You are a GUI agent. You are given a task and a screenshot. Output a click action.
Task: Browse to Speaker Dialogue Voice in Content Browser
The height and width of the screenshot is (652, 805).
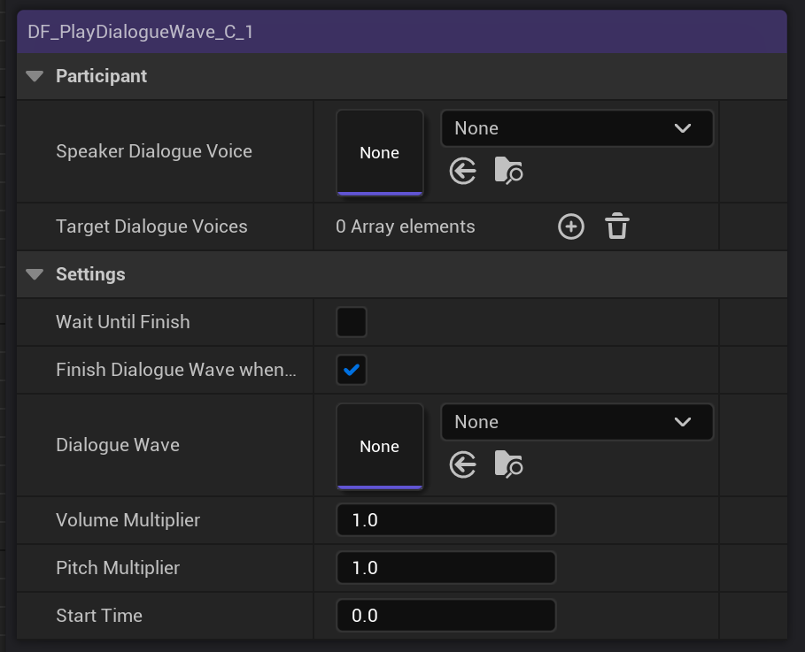(508, 171)
